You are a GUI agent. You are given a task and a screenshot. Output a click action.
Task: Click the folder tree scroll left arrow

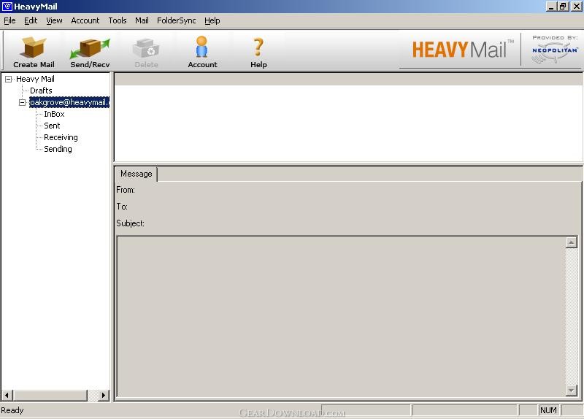pyautogui.click(x=7, y=395)
